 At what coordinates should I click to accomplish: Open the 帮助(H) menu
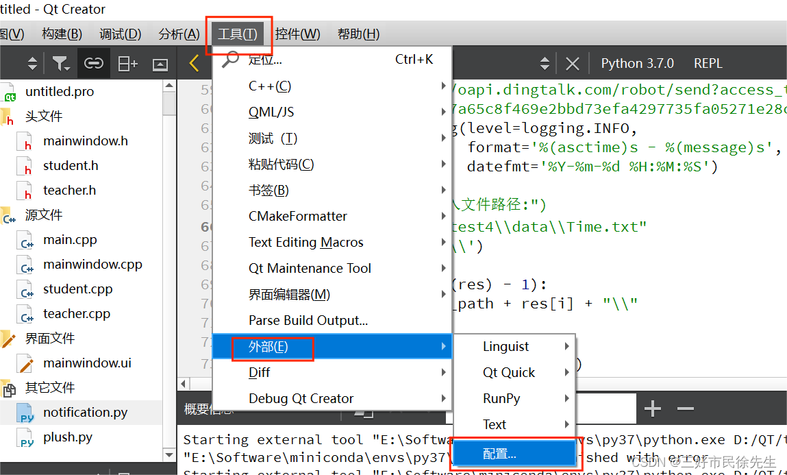[358, 34]
